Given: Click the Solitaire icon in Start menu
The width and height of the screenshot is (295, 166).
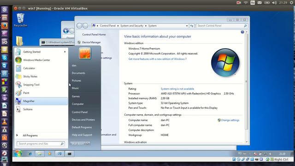Looking at the screenshot, I should click(18, 109).
